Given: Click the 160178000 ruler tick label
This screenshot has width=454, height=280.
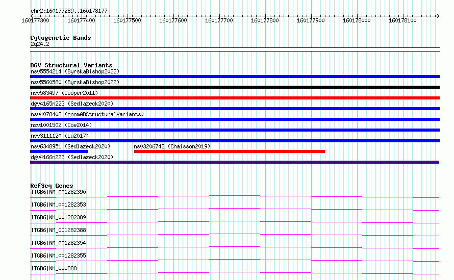Looking at the screenshot, I should click(x=357, y=20).
